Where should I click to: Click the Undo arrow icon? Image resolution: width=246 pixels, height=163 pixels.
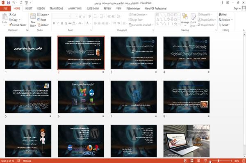point(14,2)
